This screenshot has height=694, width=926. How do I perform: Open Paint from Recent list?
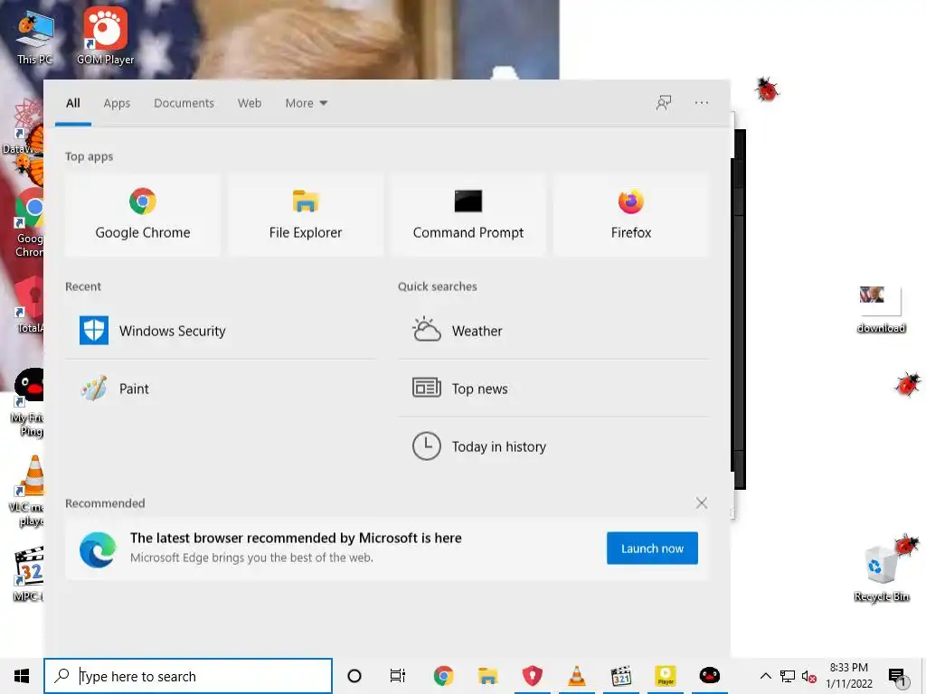(x=221, y=389)
